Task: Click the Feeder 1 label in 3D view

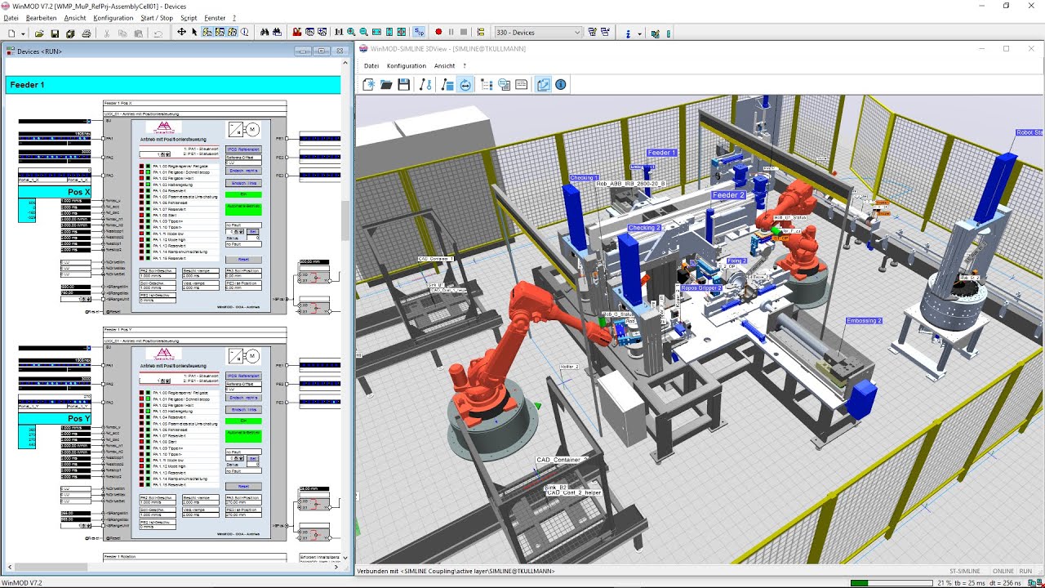Action: pyautogui.click(x=661, y=153)
